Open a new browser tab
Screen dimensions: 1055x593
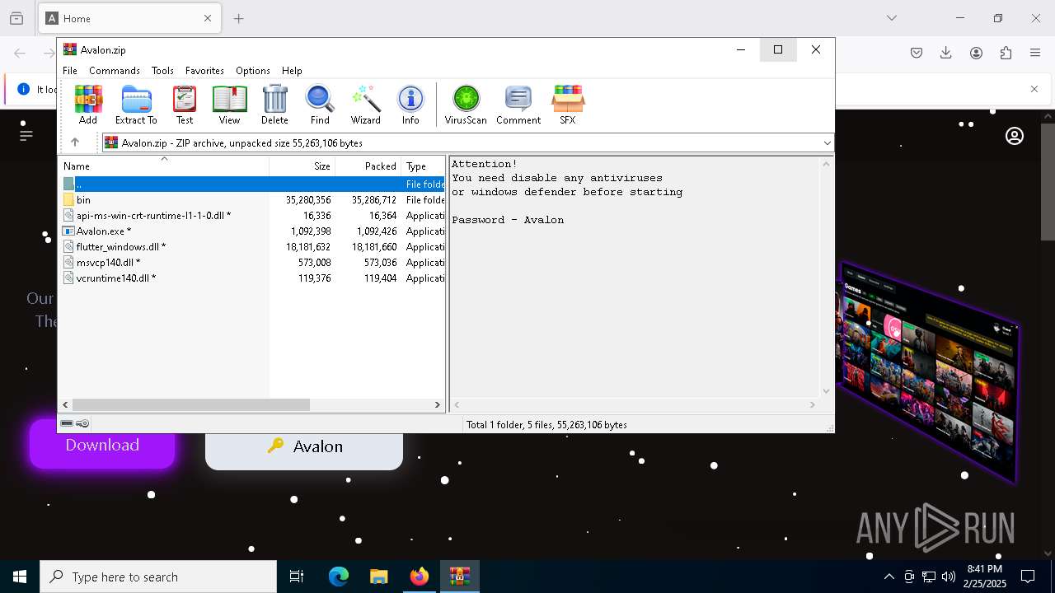pyautogui.click(x=239, y=18)
